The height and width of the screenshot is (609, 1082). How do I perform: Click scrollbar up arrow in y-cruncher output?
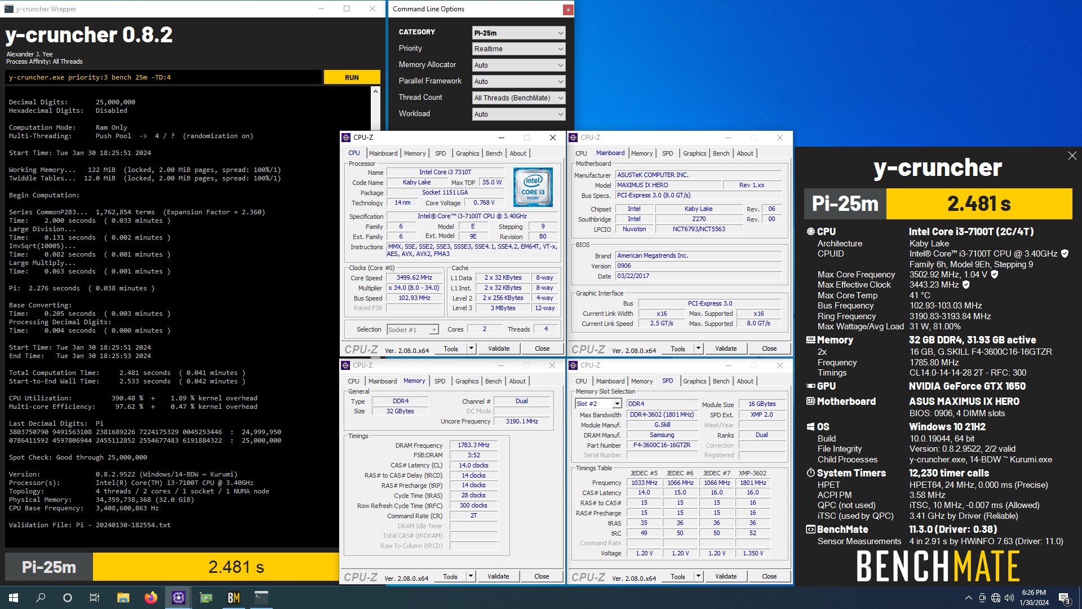pyautogui.click(x=376, y=91)
